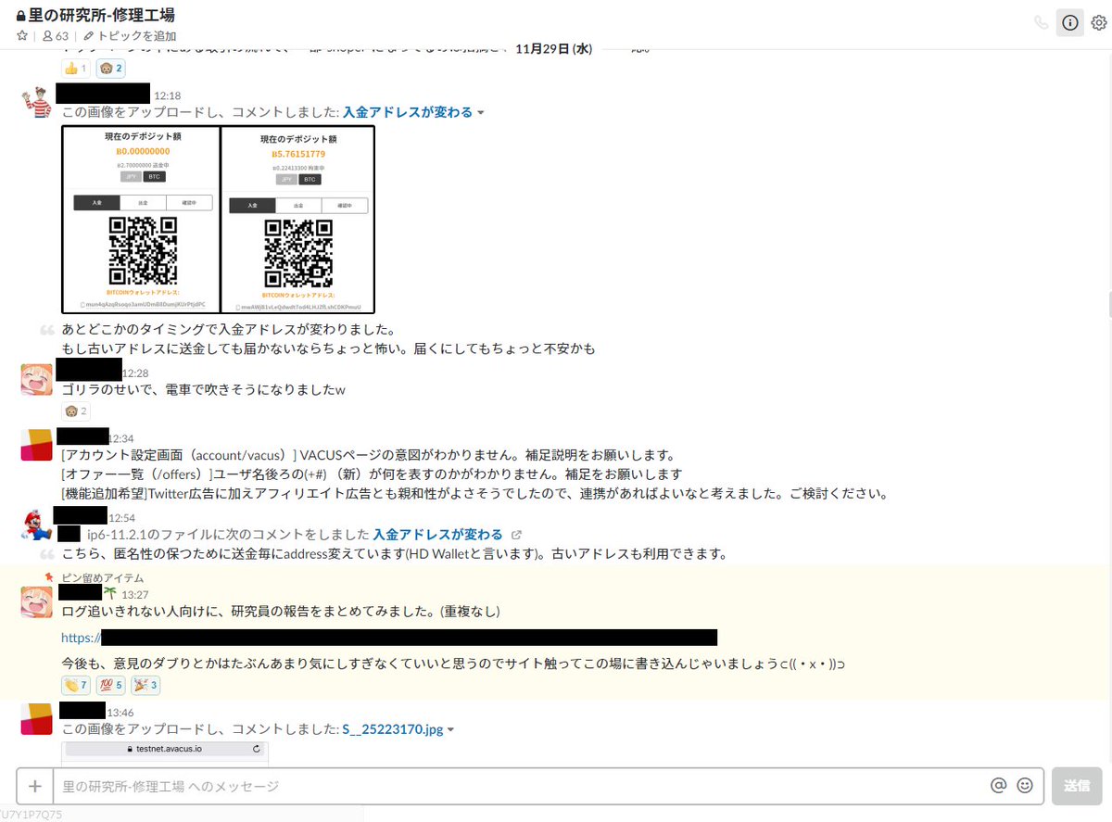Click timestamp 12:54
The image size is (1112, 822).
click(x=122, y=517)
